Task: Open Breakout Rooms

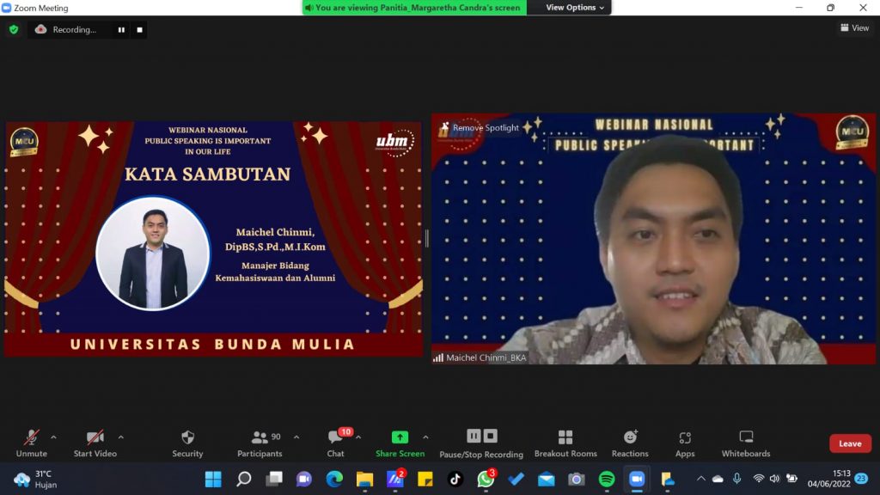Action: click(565, 443)
